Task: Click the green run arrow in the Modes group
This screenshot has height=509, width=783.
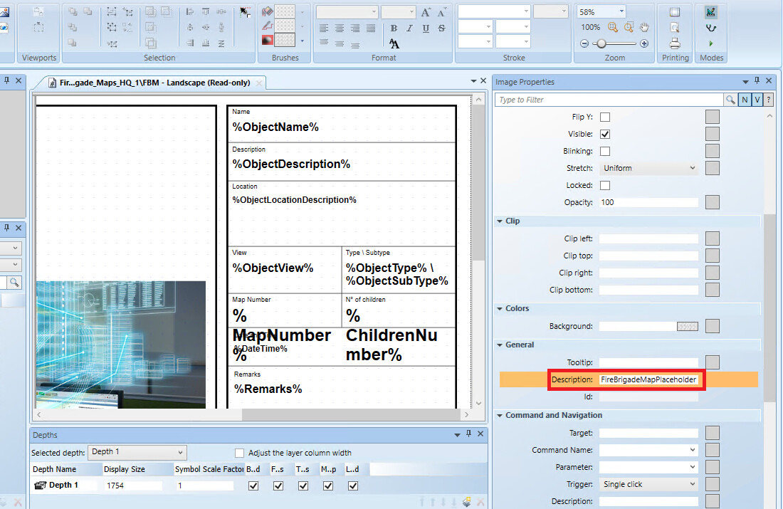Action: (x=710, y=43)
